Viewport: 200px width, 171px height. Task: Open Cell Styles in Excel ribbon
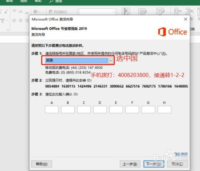160,11
